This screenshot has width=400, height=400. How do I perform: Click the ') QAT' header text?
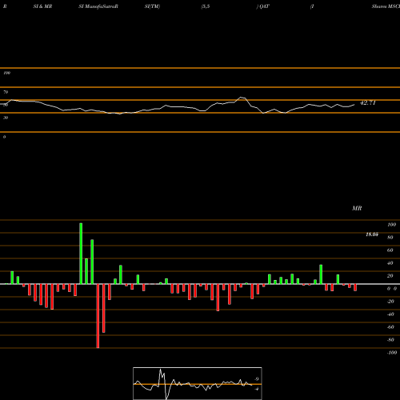pyautogui.click(x=263, y=6)
